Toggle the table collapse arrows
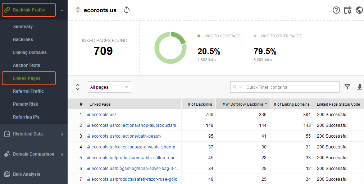Image resolution: width=364 pixels, height=184 pixels. point(78,87)
